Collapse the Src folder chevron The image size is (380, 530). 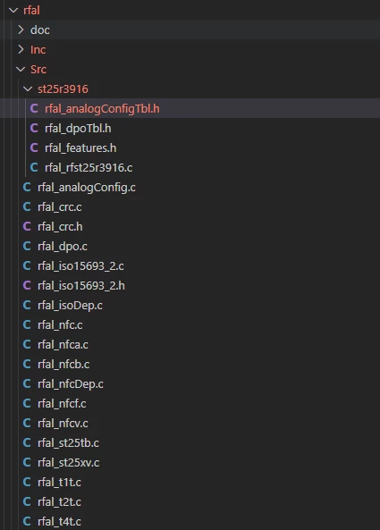[x=21, y=70]
